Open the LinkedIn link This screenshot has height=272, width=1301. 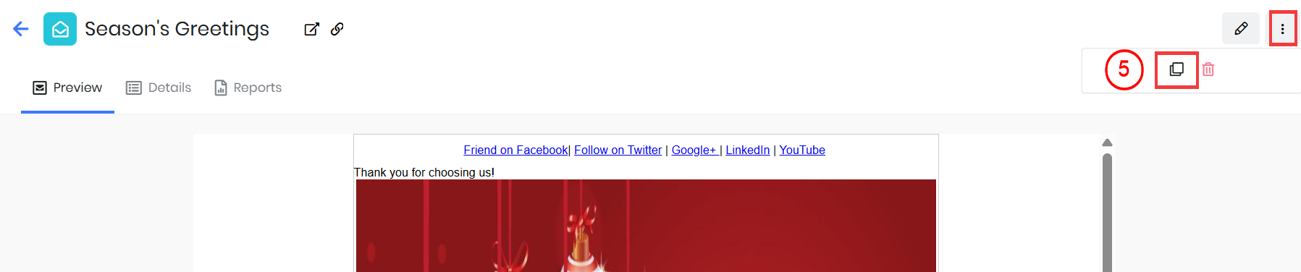(748, 150)
